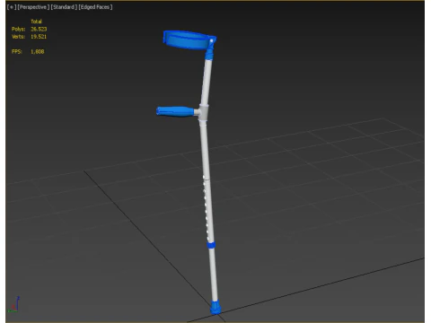Select the blue hand grip of the crutch
431x323 pixels.
[175, 111]
